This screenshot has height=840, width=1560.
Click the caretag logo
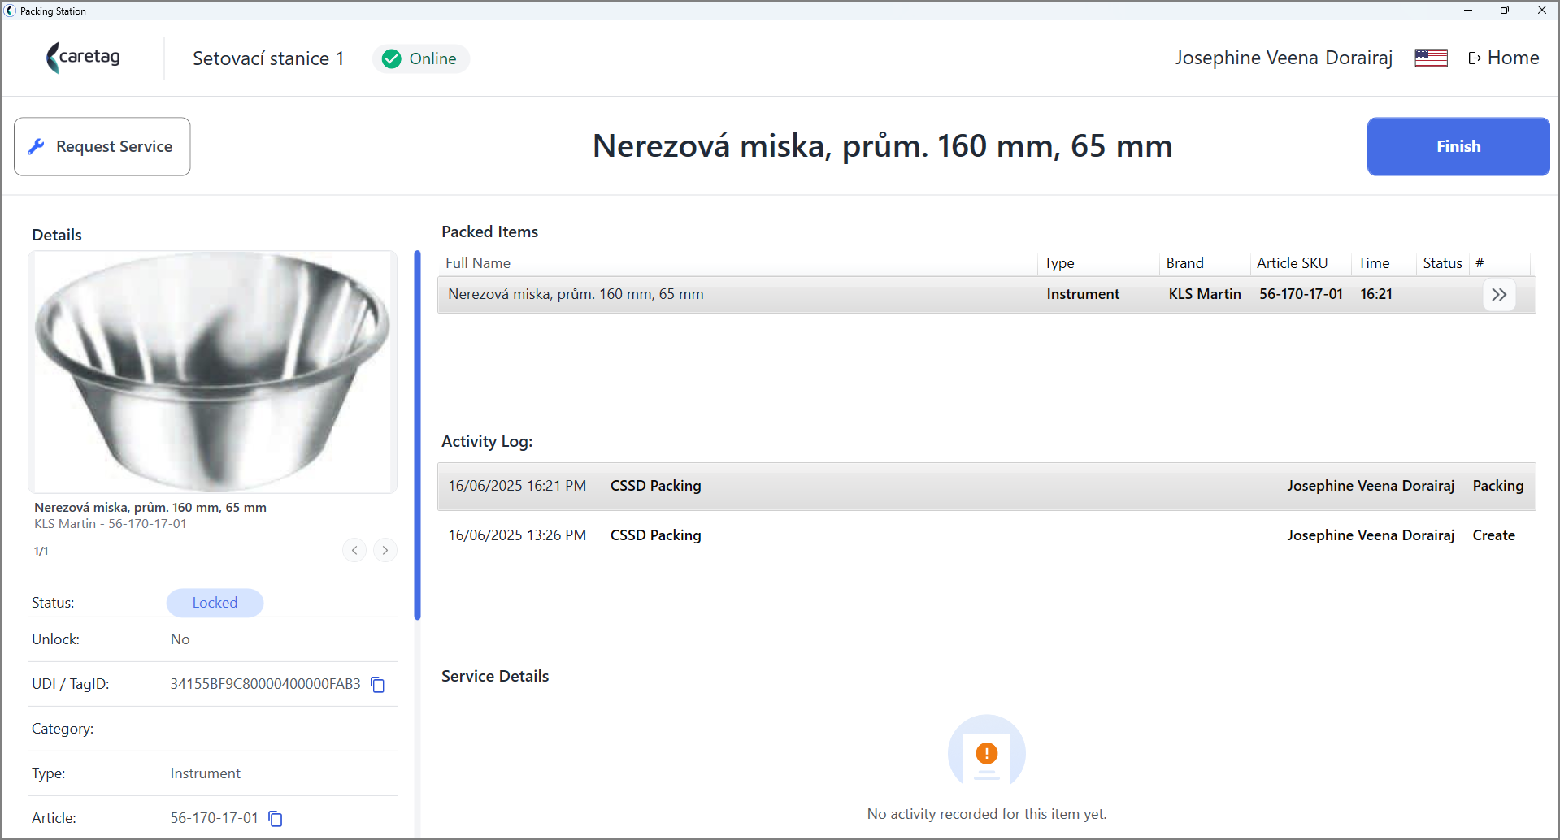pos(83,58)
